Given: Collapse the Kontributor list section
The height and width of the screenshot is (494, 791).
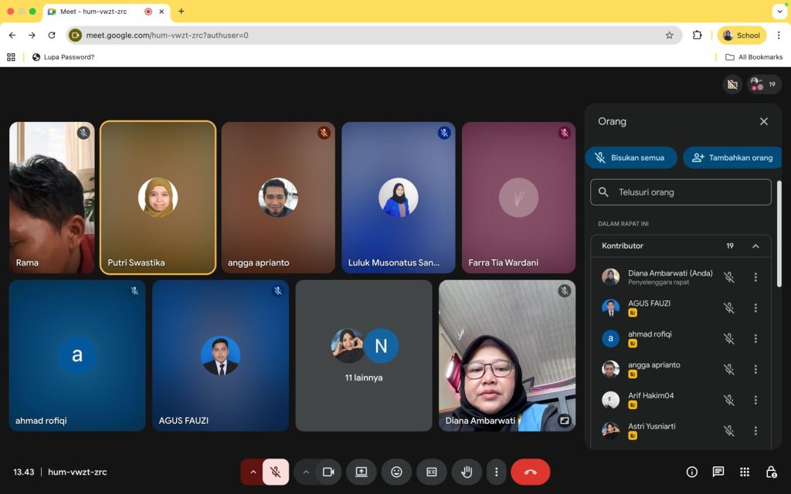Looking at the screenshot, I should click(755, 246).
